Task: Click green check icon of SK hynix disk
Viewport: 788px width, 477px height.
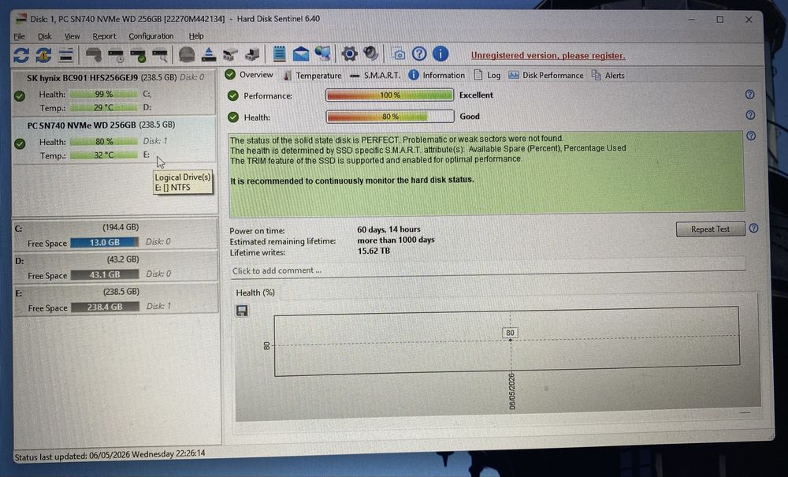Action: tap(20, 95)
